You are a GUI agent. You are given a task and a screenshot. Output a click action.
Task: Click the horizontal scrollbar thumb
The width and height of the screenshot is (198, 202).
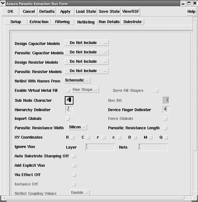pyautogui.click(x=95, y=198)
